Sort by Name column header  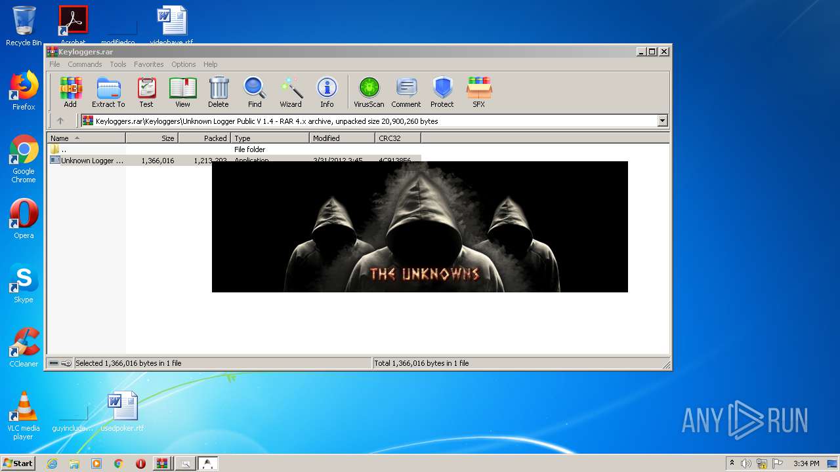point(86,138)
